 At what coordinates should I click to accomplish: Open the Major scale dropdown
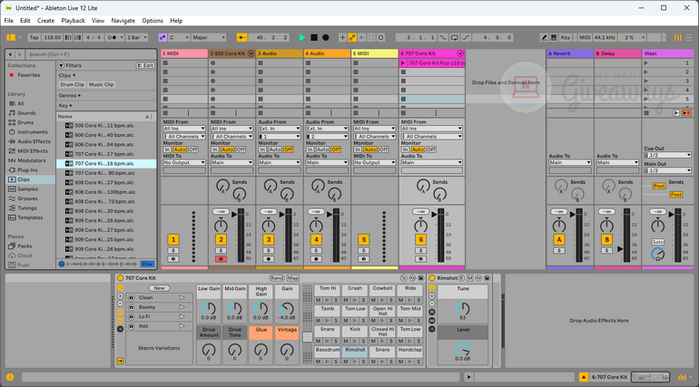point(209,37)
